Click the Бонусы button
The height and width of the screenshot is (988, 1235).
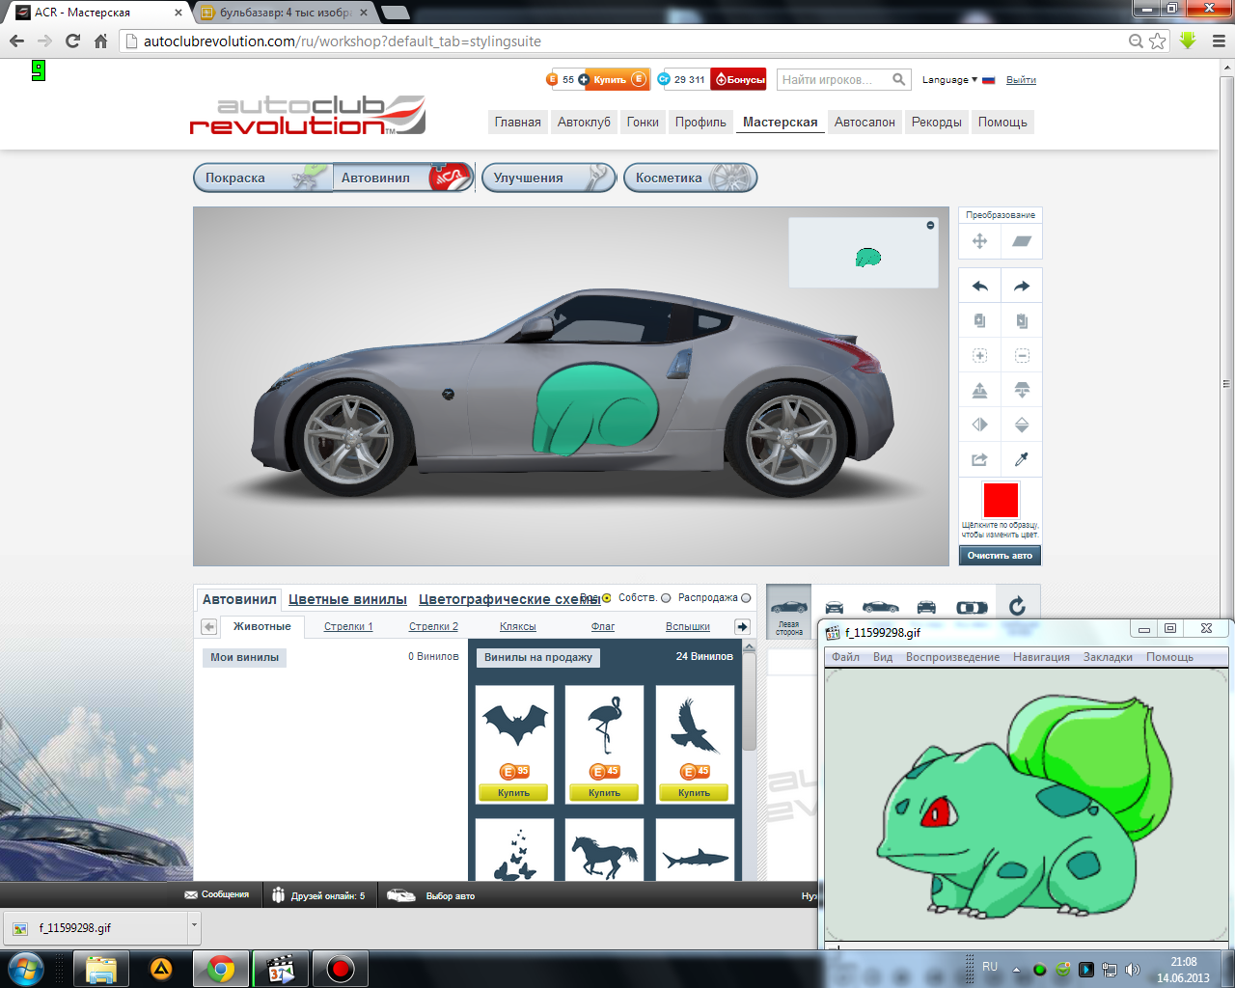(x=739, y=80)
